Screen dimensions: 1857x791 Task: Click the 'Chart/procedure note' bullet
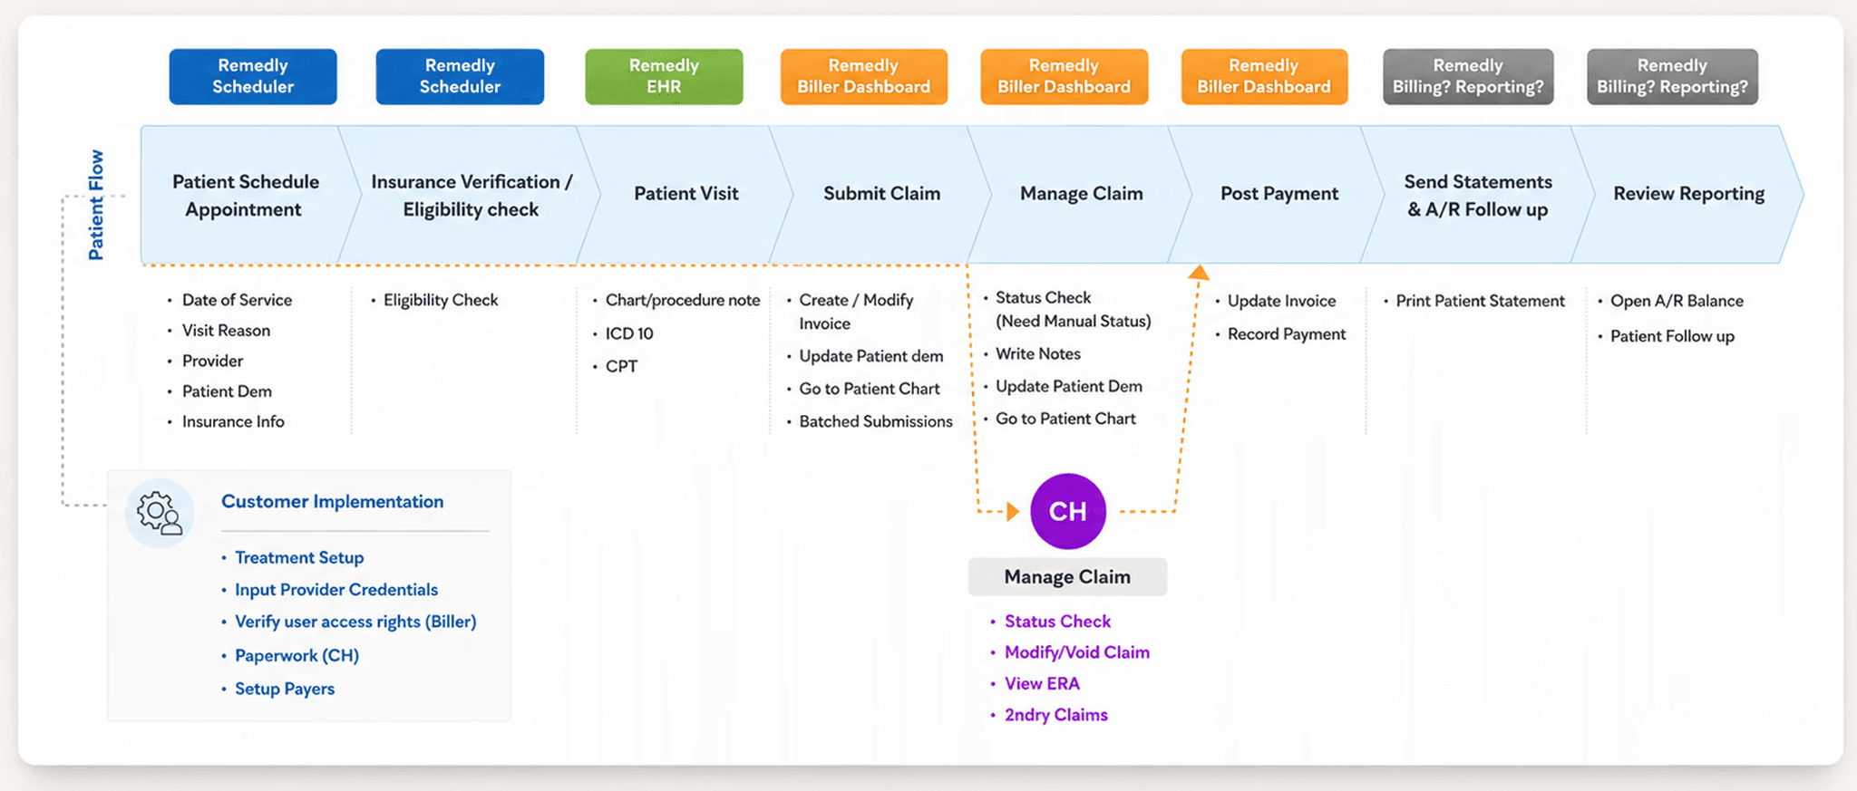[x=683, y=300]
